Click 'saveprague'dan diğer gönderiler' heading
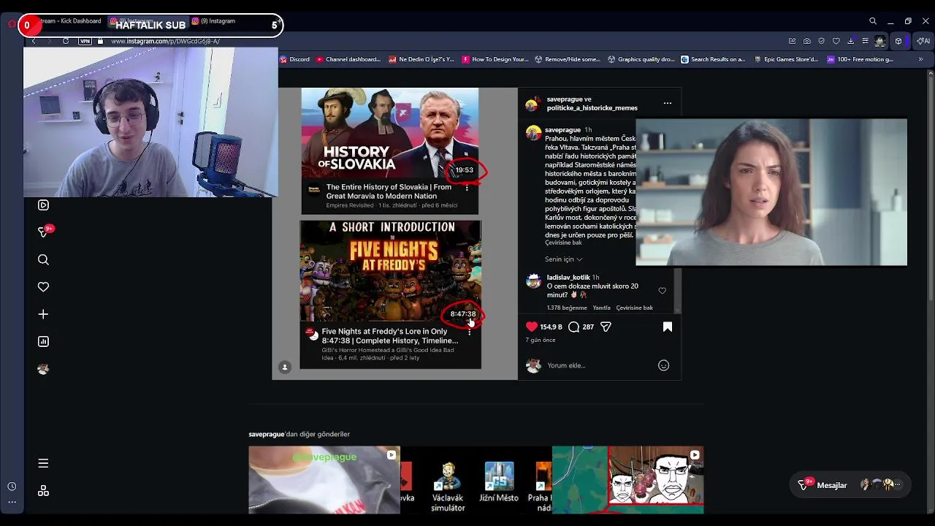The image size is (935, 526). 299,434
